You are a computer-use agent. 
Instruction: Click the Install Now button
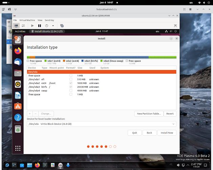(x=167, y=133)
